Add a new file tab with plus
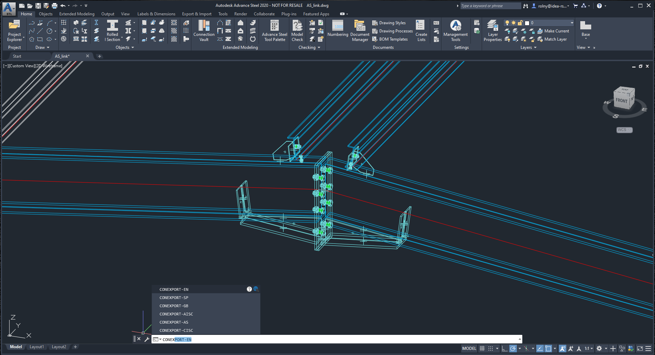The image size is (655, 355). [100, 56]
